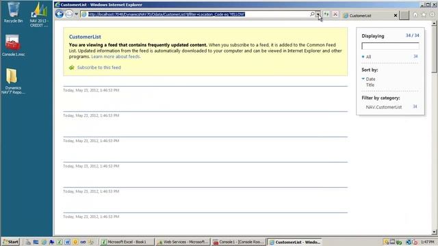This screenshot has width=438, height=246.
Task: Open the address bar autocomplete dropdown
Action: tap(318, 14)
